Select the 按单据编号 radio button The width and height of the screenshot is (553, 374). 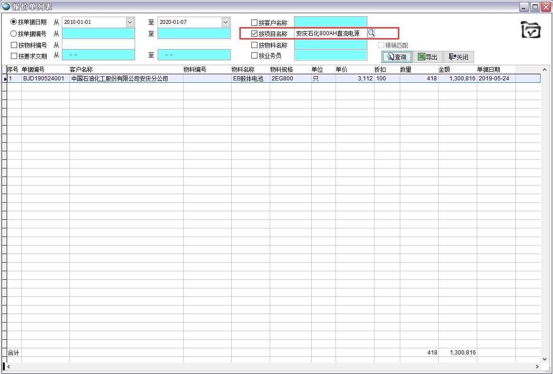click(x=14, y=33)
